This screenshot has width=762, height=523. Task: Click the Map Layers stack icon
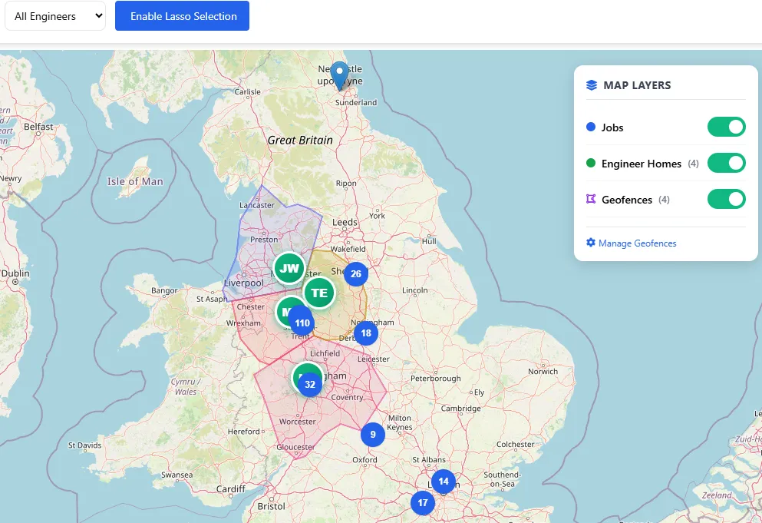pyautogui.click(x=592, y=85)
